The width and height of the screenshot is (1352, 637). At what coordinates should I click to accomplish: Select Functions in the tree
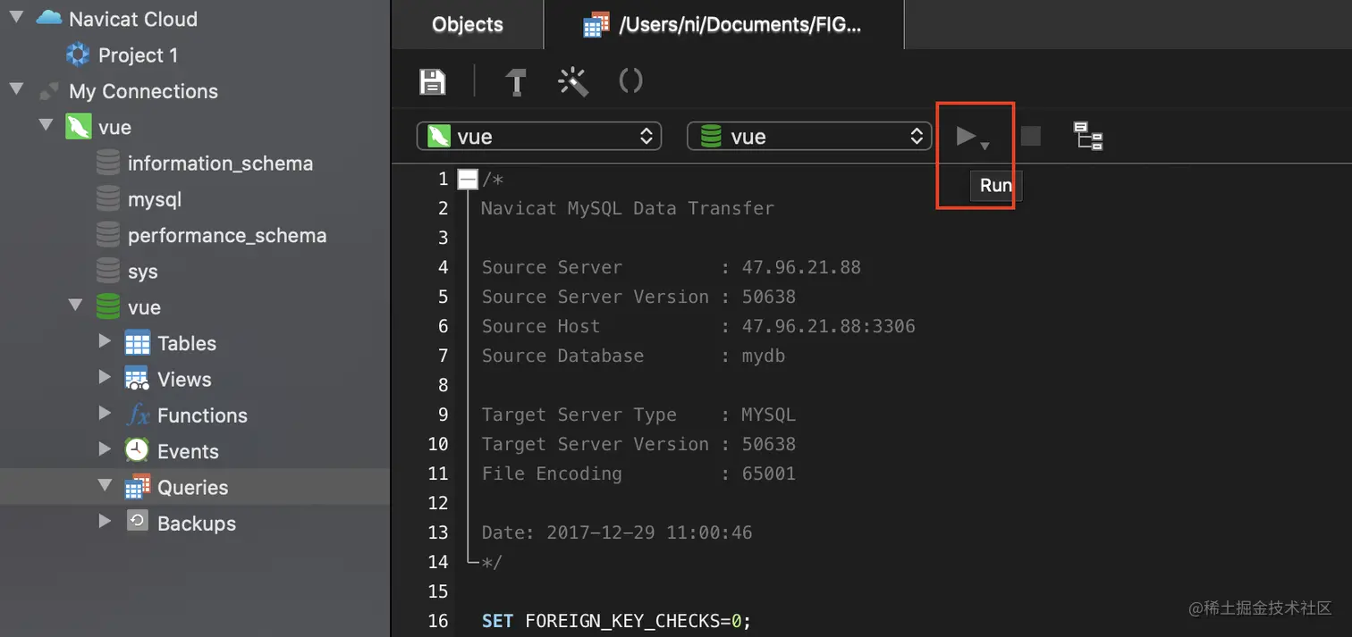pos(202,415)
